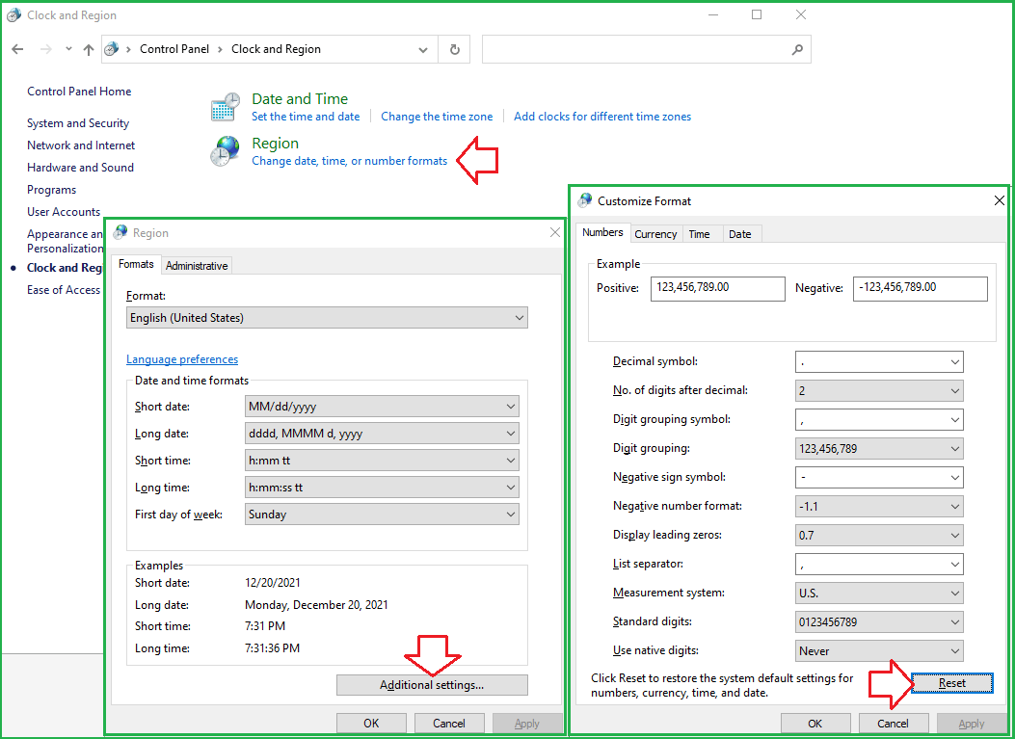Open No. of digits after decimal dropdown
The image size is (1015, 739).
click(x=879, y=391)
